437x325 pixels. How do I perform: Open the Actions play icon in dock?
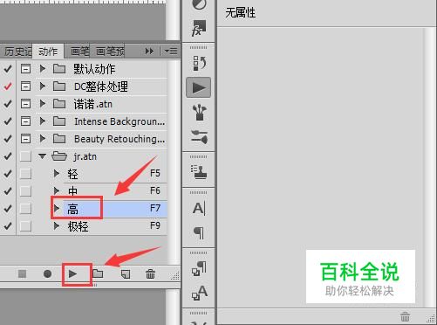pyautogui.click(x=199, y=87)
